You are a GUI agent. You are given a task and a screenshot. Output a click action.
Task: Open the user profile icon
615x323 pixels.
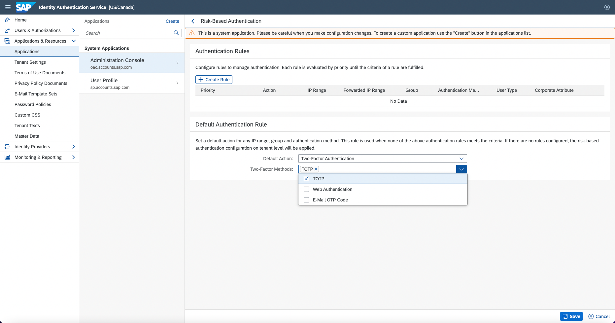pos(607,7)
